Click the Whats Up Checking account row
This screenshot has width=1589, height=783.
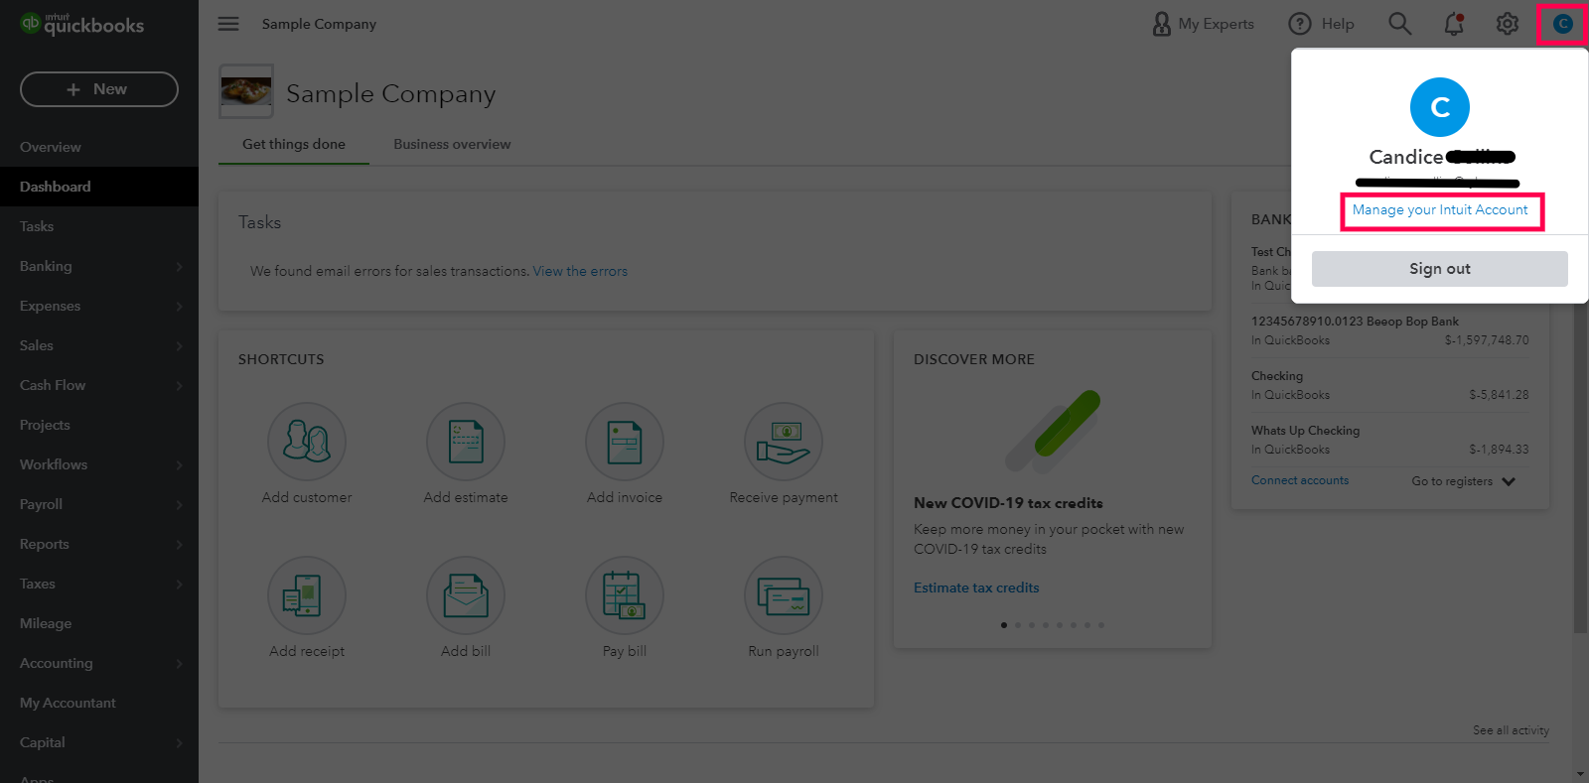point(1390,440)
